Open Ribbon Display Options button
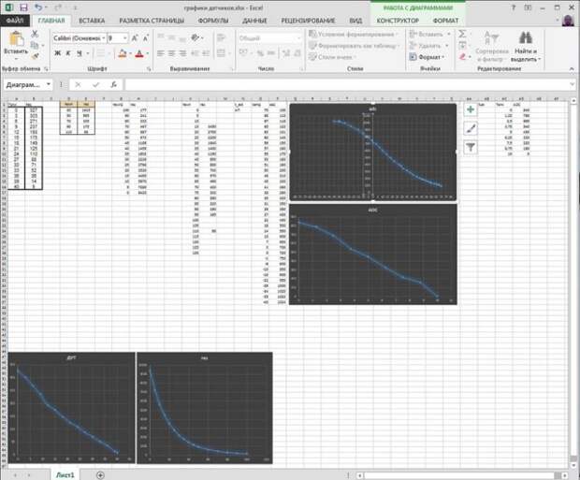Screen dimensions: 580x480 tap(528, 7)
